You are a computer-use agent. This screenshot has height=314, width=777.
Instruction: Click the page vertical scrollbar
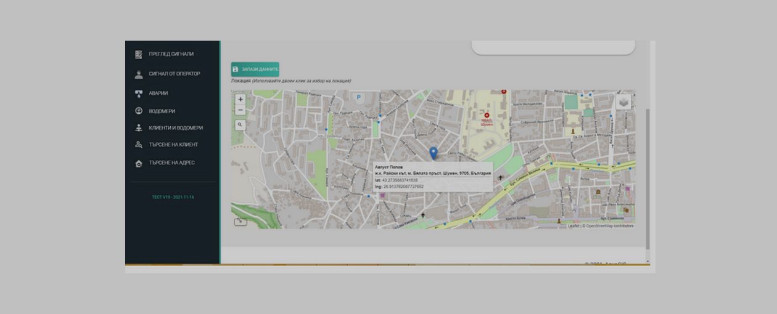coord(647,179)
